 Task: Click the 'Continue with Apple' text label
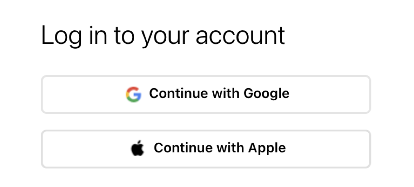[220, 148]
